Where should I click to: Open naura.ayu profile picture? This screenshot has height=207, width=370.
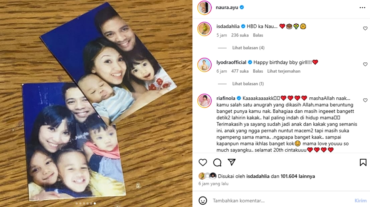204,8
